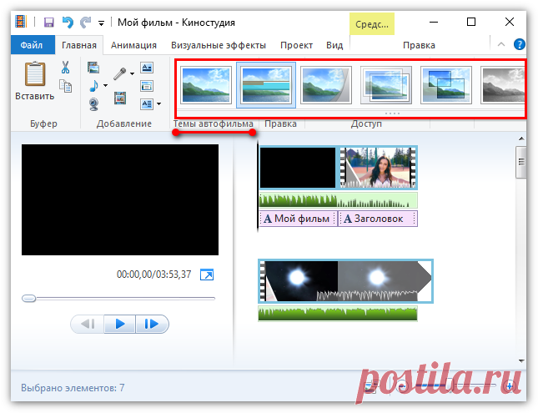
Task: Open the Проект tab
Action: click(x=296, y=45)
